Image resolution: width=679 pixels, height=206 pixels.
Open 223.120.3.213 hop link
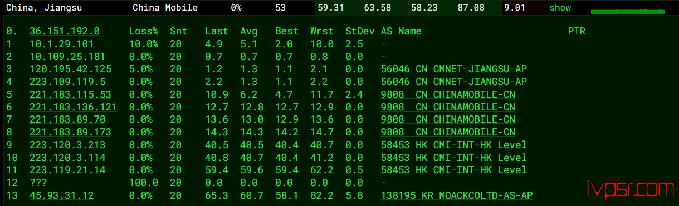(67, 145)
